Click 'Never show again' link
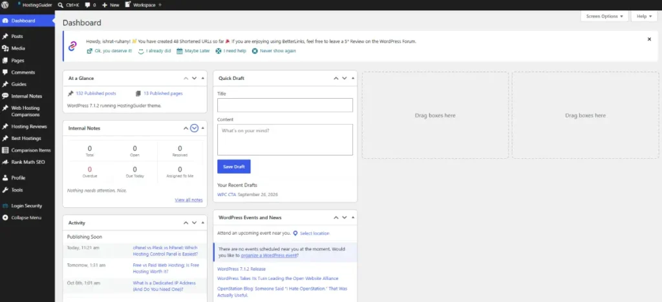 (x=273, y=51)
